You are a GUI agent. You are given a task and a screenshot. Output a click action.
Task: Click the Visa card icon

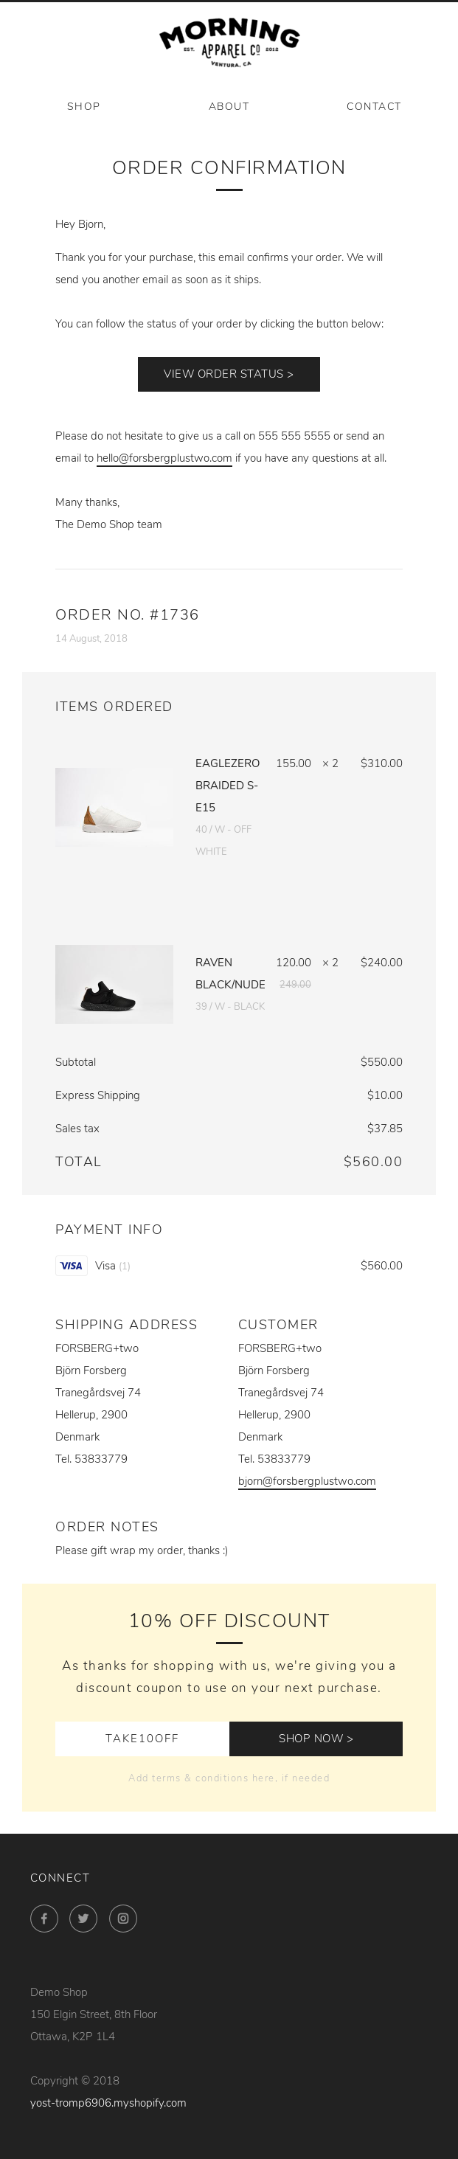click(x=71, y=1266)
